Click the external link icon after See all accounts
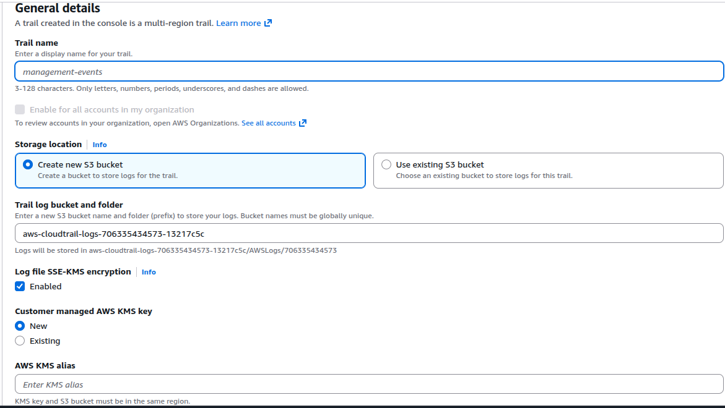Viewport: 725px width, 408px height. [x=303, y=123]
